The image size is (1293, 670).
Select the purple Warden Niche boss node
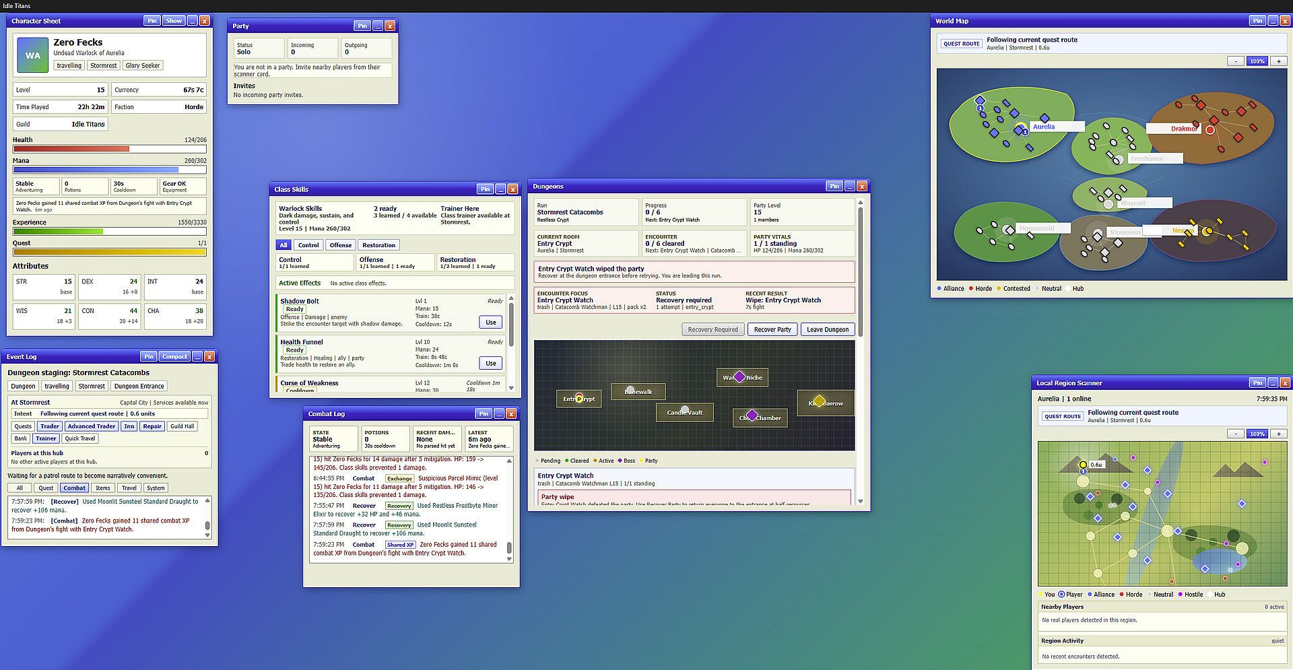click(739, 377)
